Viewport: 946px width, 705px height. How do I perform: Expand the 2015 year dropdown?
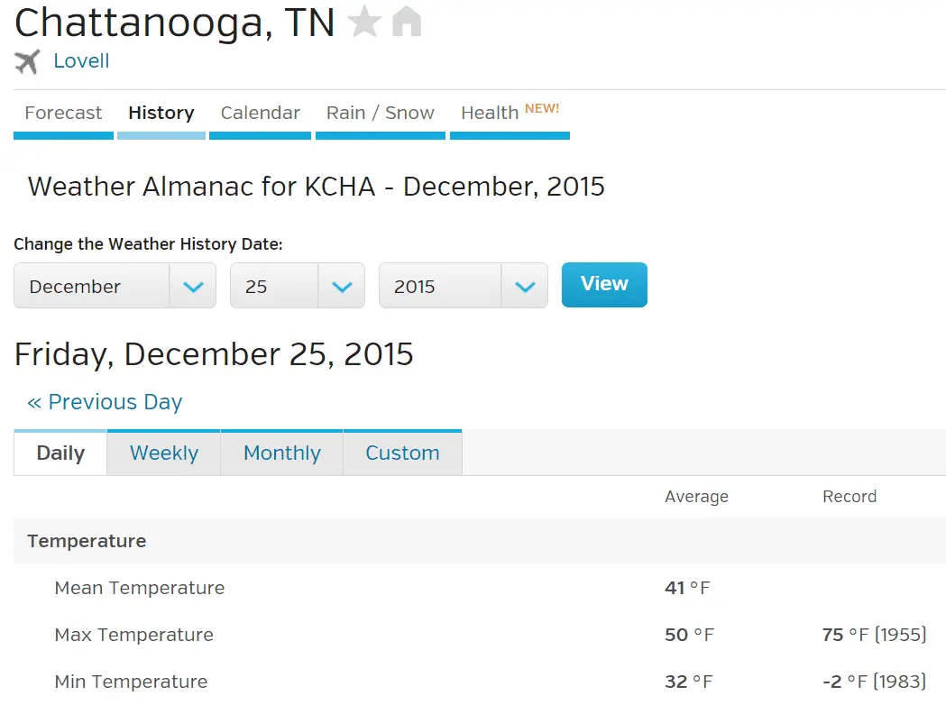[x=463, y=287]
